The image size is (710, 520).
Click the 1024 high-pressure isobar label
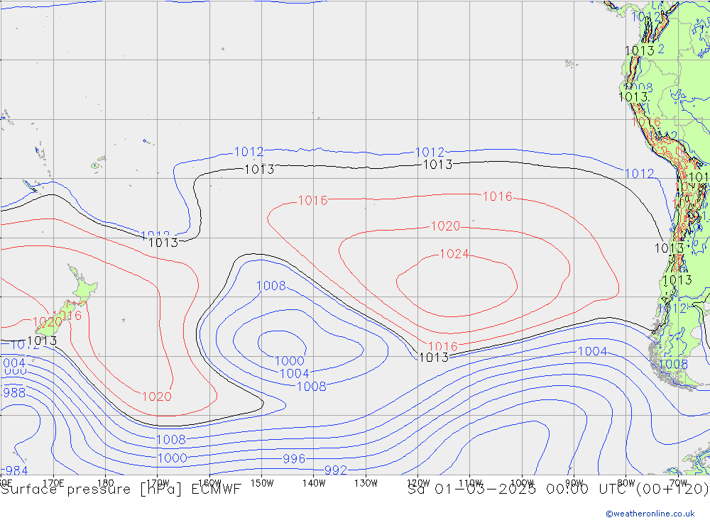coord(454,254)
